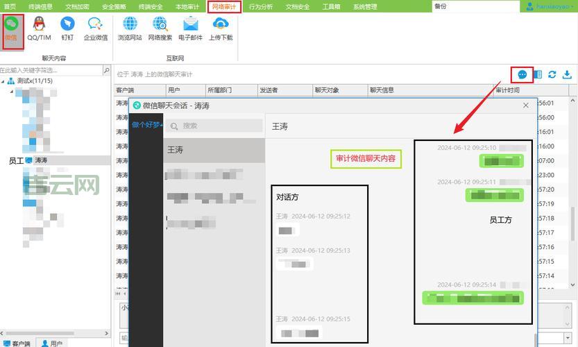
Task: Collapse the 测试x(11/15) tree node
Action: [x=3, y=81]
